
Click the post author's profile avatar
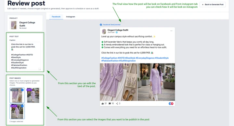click(104, 31)
